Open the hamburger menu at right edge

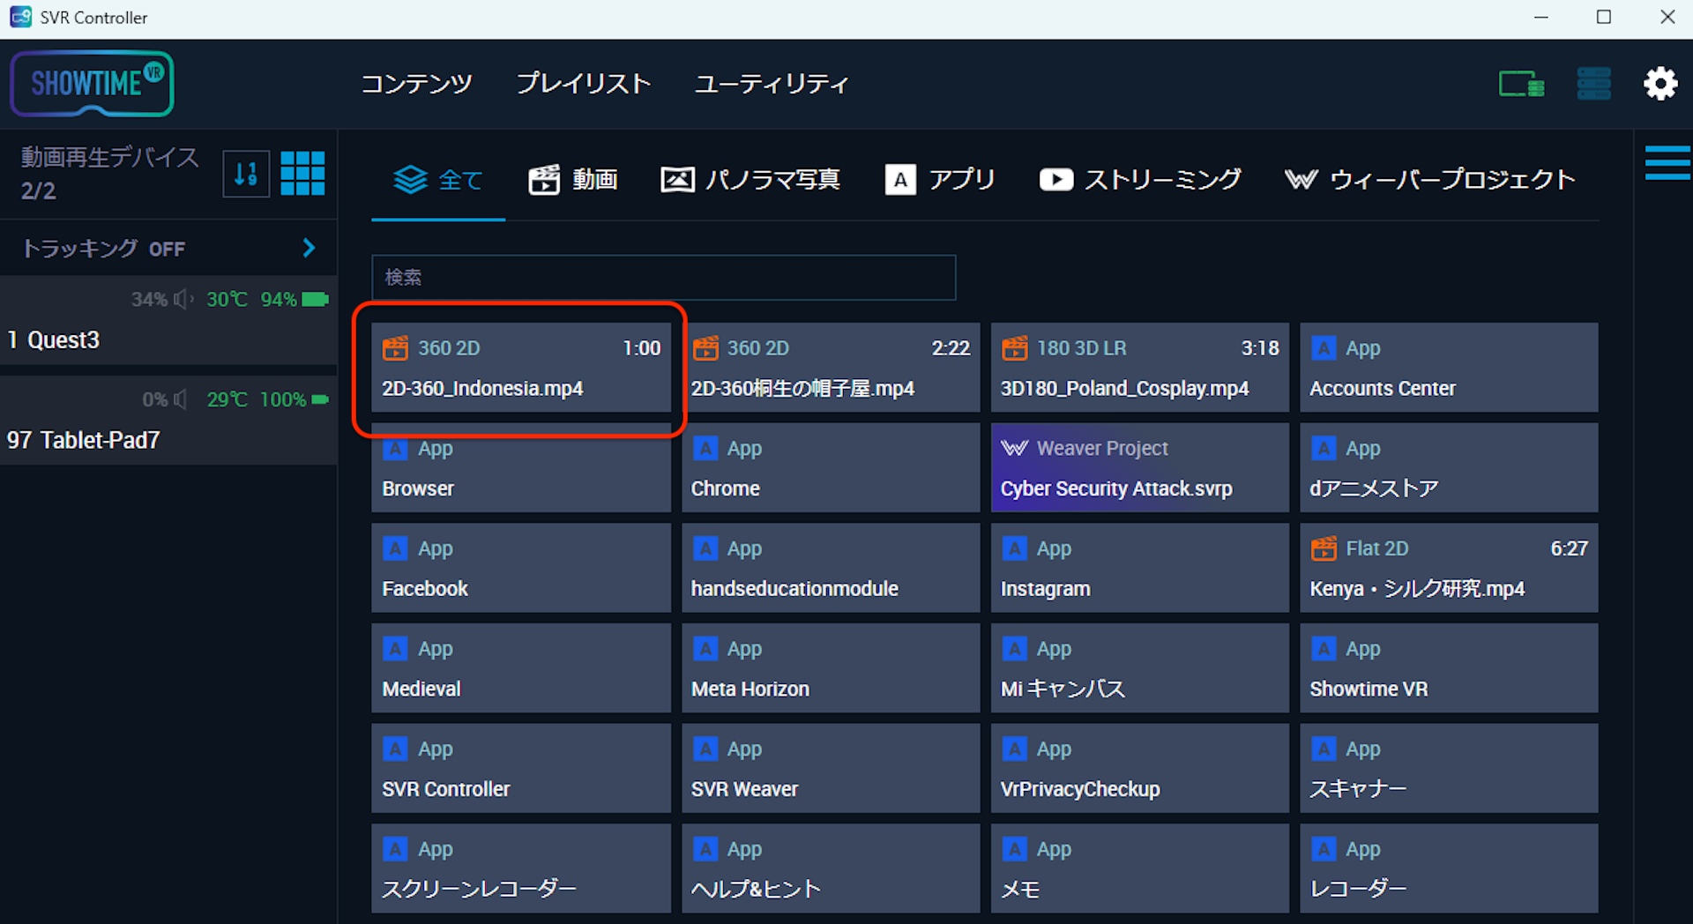click(1667, 163)
